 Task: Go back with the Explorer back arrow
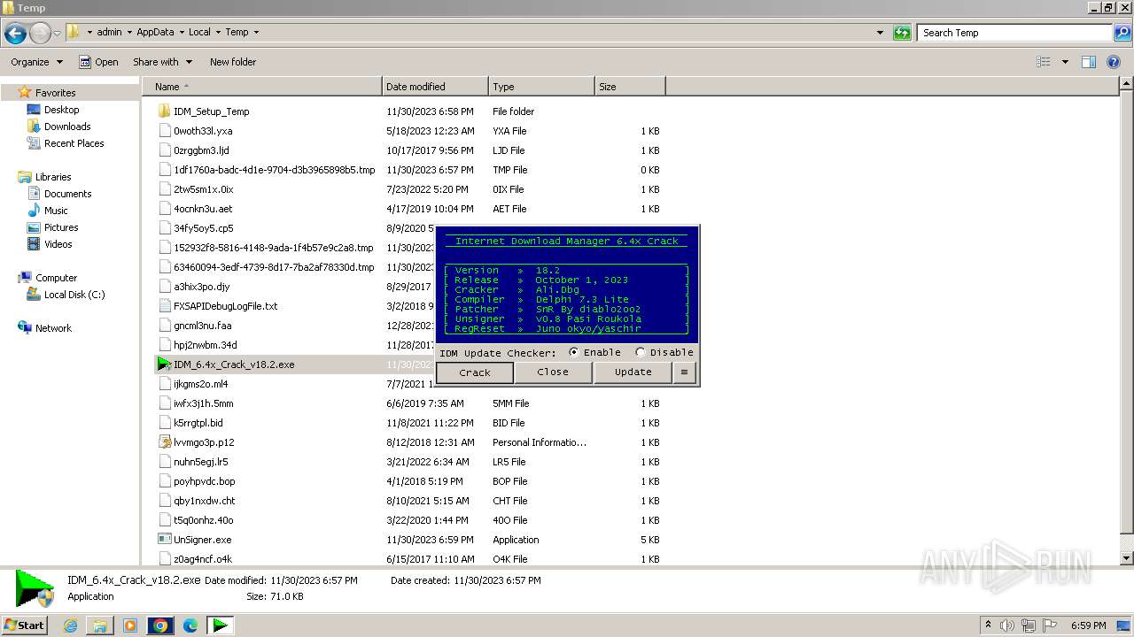pos(15,34)
